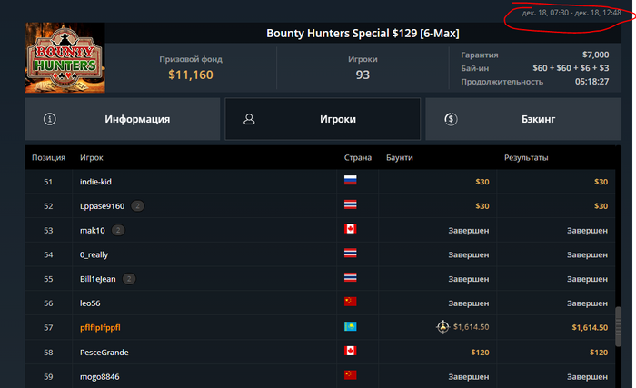Click the person icon on Игроки tab
This screenshot has width=636, height=388.
tap(250, 119)
